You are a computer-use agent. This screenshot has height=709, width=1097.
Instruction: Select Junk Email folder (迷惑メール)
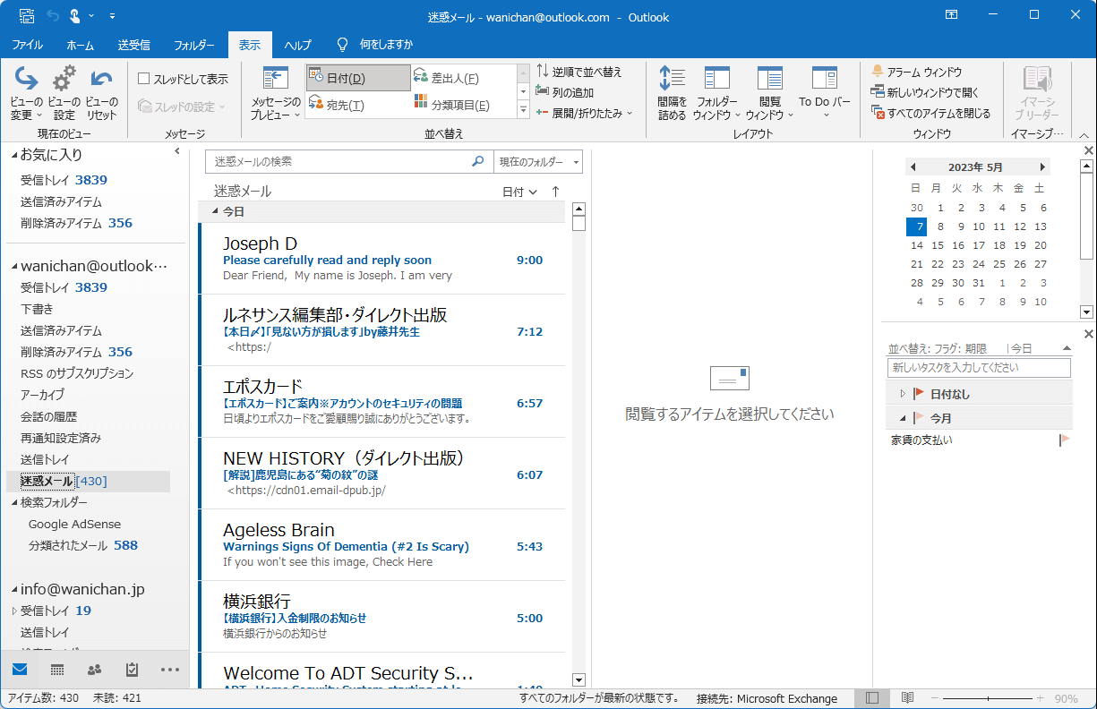(88, 482)
